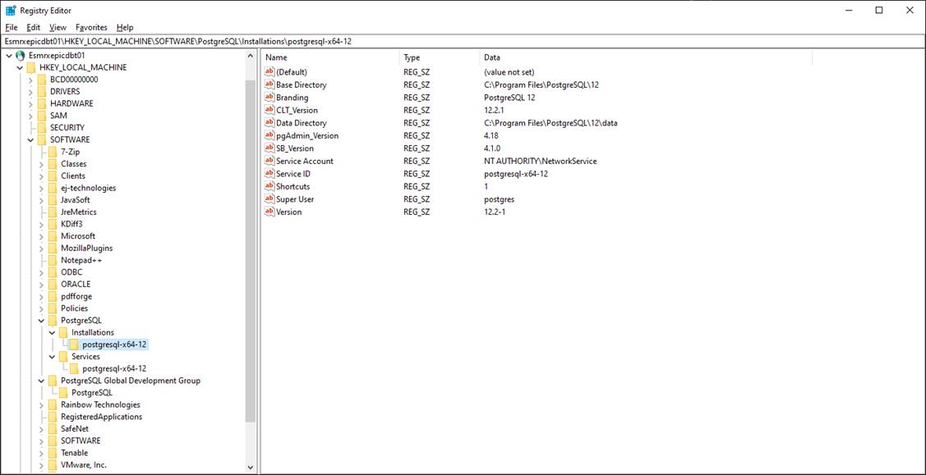This screenshot has height=475, width=926.
Task: Open the Favorites menu
Action: [91, 27]
